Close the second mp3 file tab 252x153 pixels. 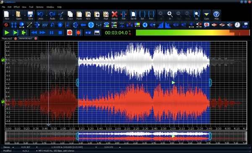point(36,38)
